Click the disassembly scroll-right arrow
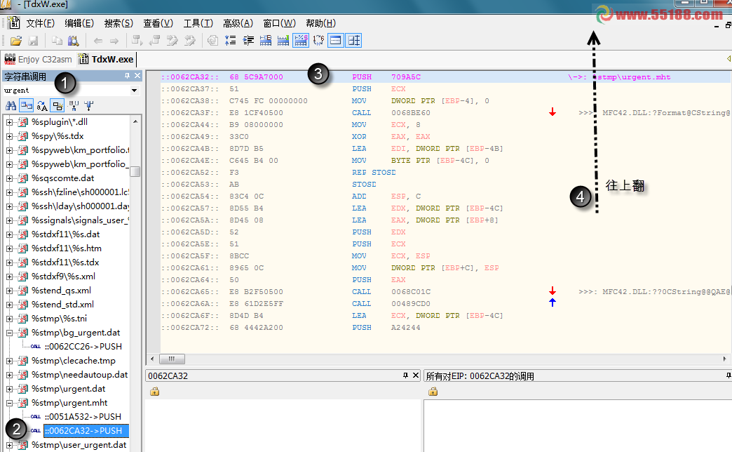 pos(724,359)
